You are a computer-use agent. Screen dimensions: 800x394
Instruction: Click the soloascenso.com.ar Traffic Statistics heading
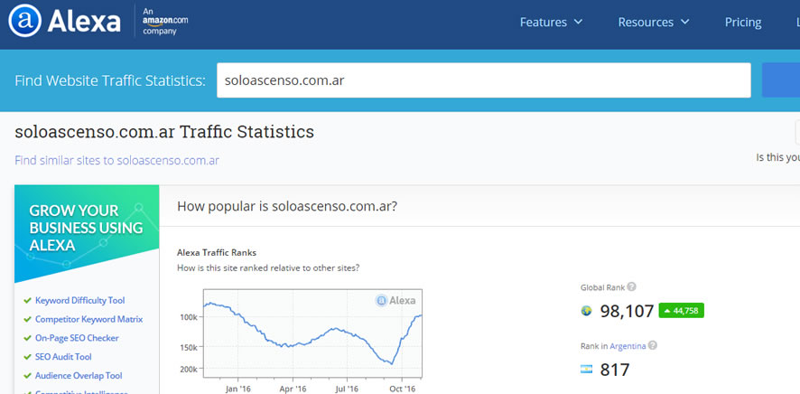click(164, 132)
